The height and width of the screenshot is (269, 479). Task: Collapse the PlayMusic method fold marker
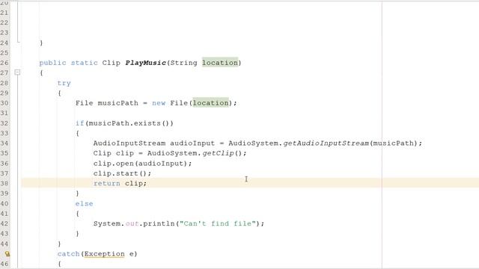[17, 72]
